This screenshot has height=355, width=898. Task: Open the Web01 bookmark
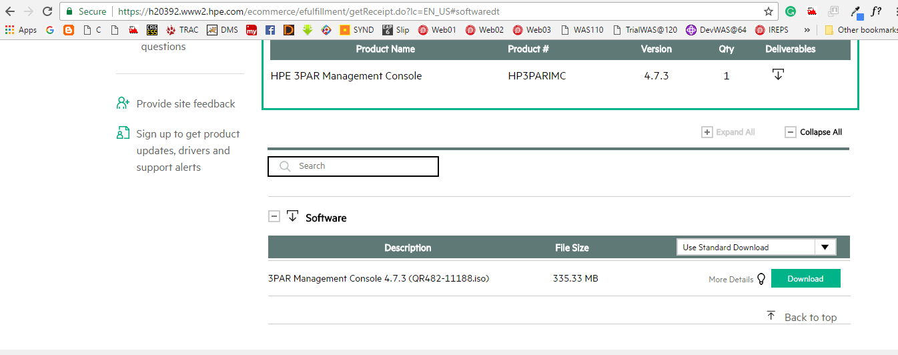pyautogui.click(x=437, y=30)
